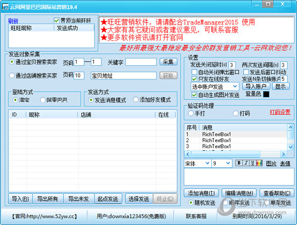Click 添加消息(T) button
The width and height of the screenshot is (297, 225).
tap(201, 193)
